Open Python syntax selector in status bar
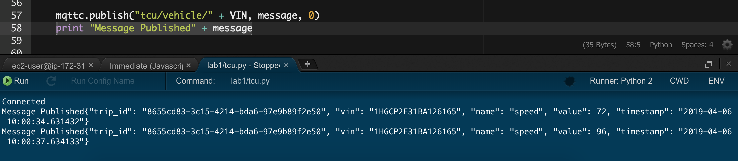Image resolution: width=738 pixels, height=161 pixels. coord(661,45)
